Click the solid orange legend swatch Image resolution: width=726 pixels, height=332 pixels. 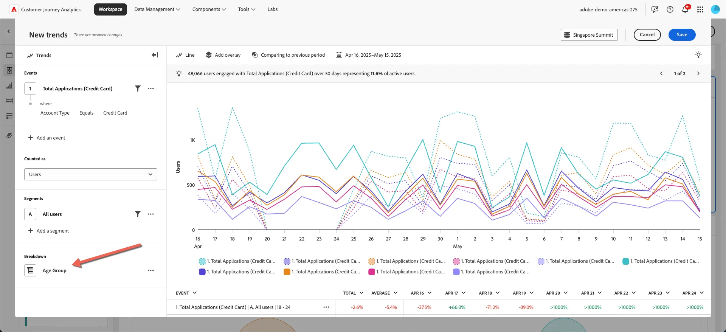287,272
